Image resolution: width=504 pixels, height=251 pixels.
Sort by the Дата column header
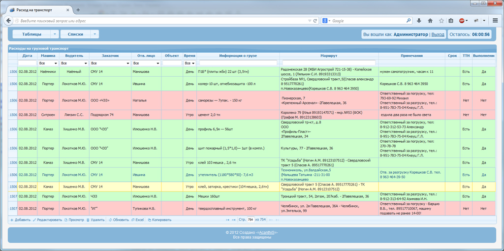click(28, 56)
